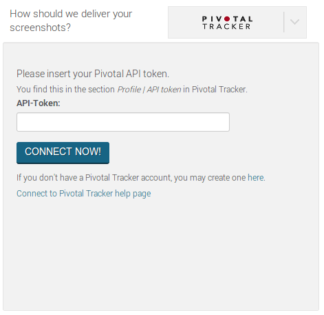Open Connect to Pivotal Tracker help page
The width and height of the screenshot is (324, 315).
(x=84, y=194)
